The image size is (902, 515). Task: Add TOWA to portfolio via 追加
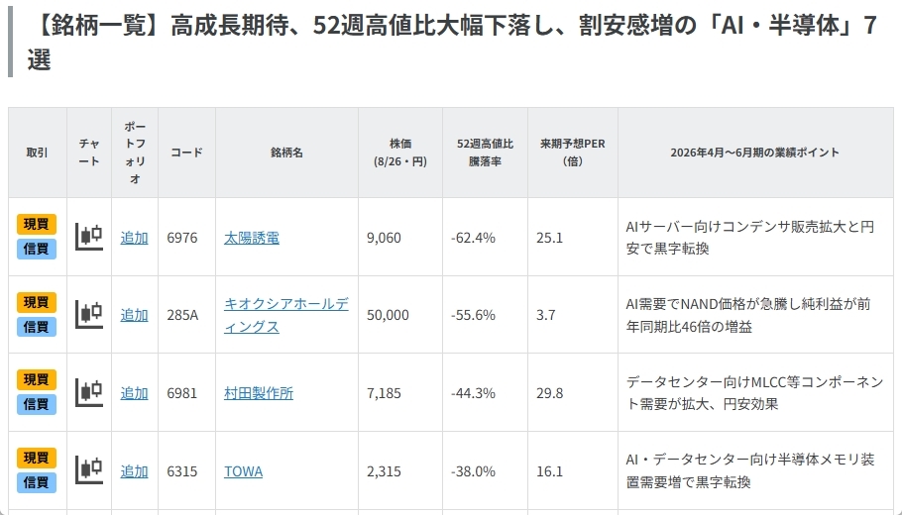click(x=134, y=471)
